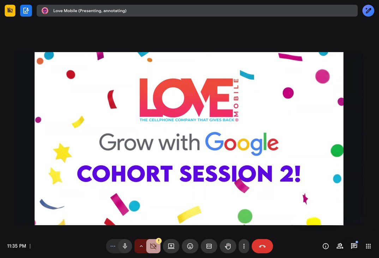
Task: Click the blue transcript recording icon
Action: 26,11
